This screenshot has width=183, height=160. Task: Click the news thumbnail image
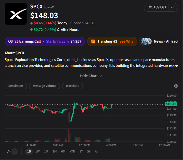(x=146, y=41)
